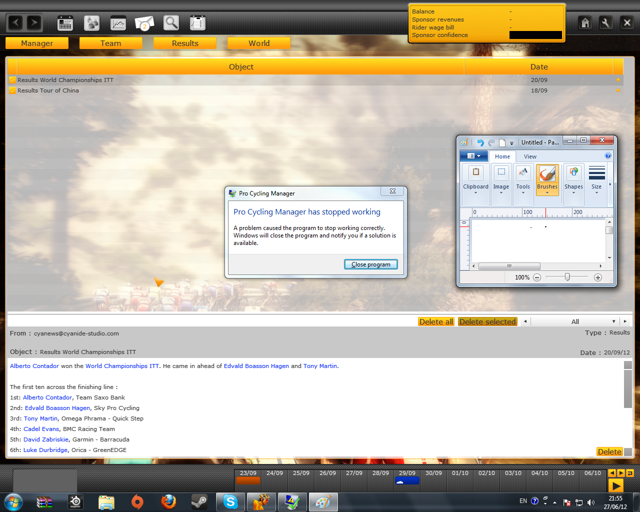Viewport: 640px width, 512px height.
Task: Click the magnifying glass search icon
Action: 171,23
